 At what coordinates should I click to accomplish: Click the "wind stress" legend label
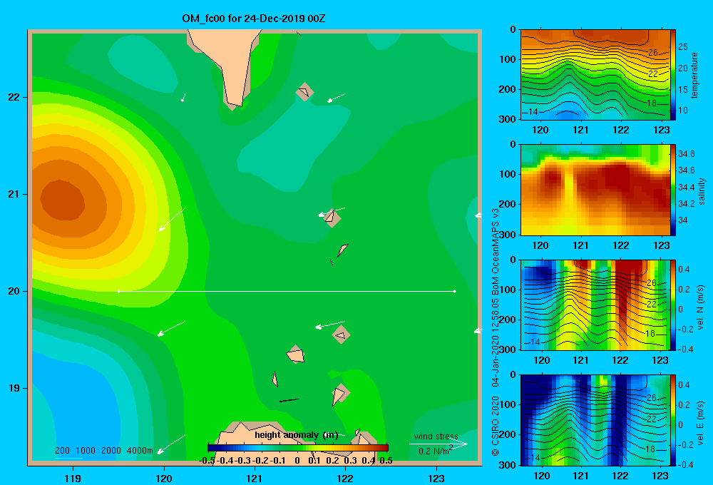pyautogui.click(x=436, y=436)
